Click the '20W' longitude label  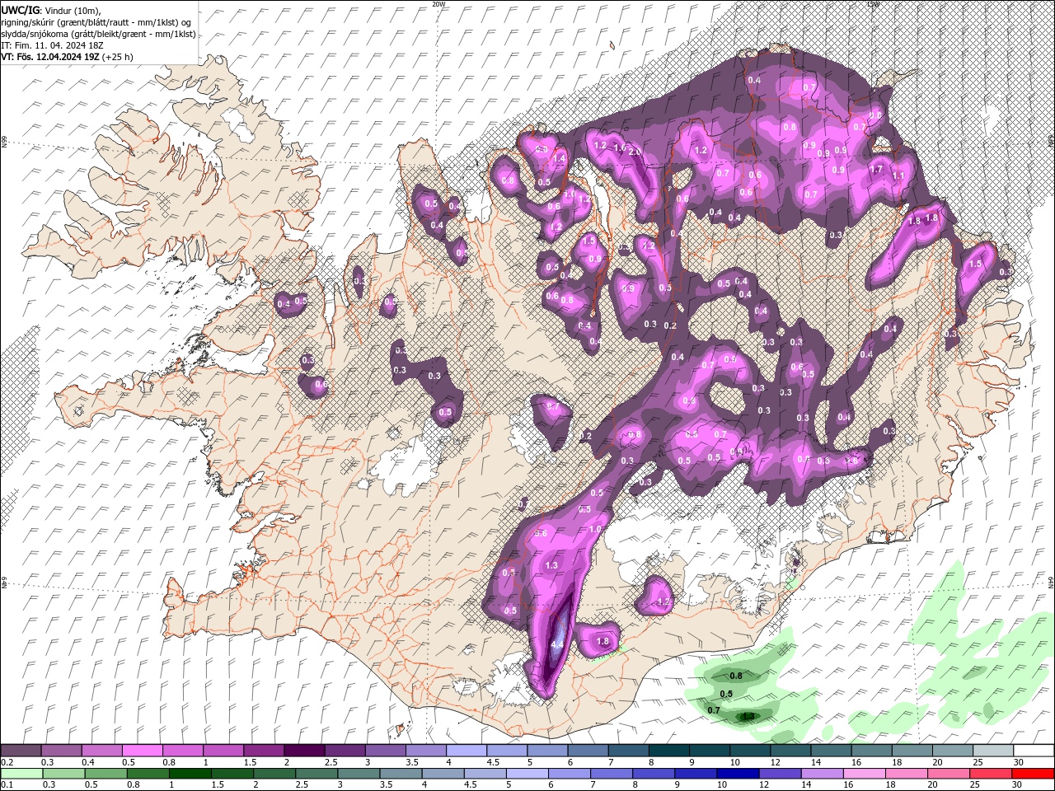(438, 4)
